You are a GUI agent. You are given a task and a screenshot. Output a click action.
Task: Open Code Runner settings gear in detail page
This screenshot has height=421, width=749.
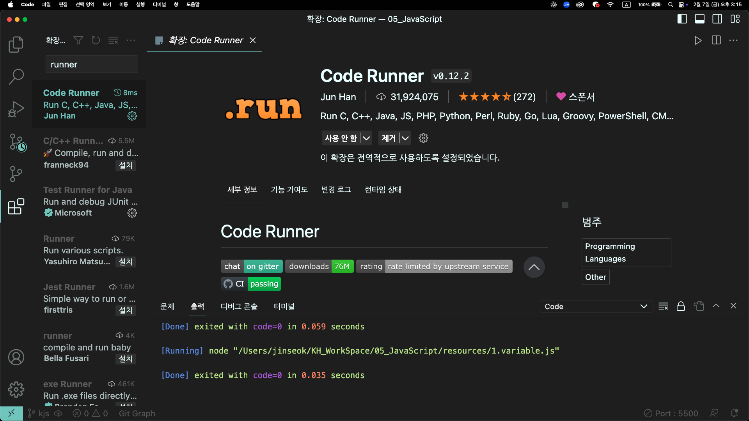pyautogui.click(x=423, y=138)
